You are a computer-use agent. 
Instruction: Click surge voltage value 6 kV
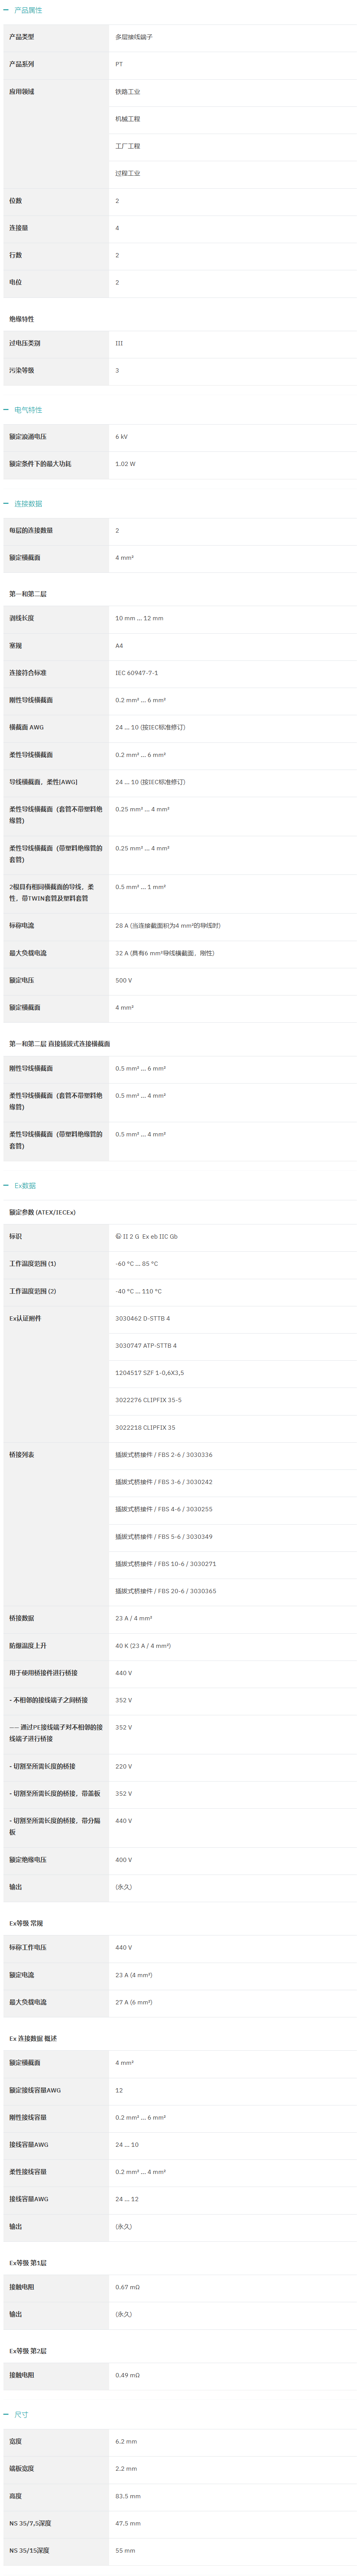coord(121,436)
